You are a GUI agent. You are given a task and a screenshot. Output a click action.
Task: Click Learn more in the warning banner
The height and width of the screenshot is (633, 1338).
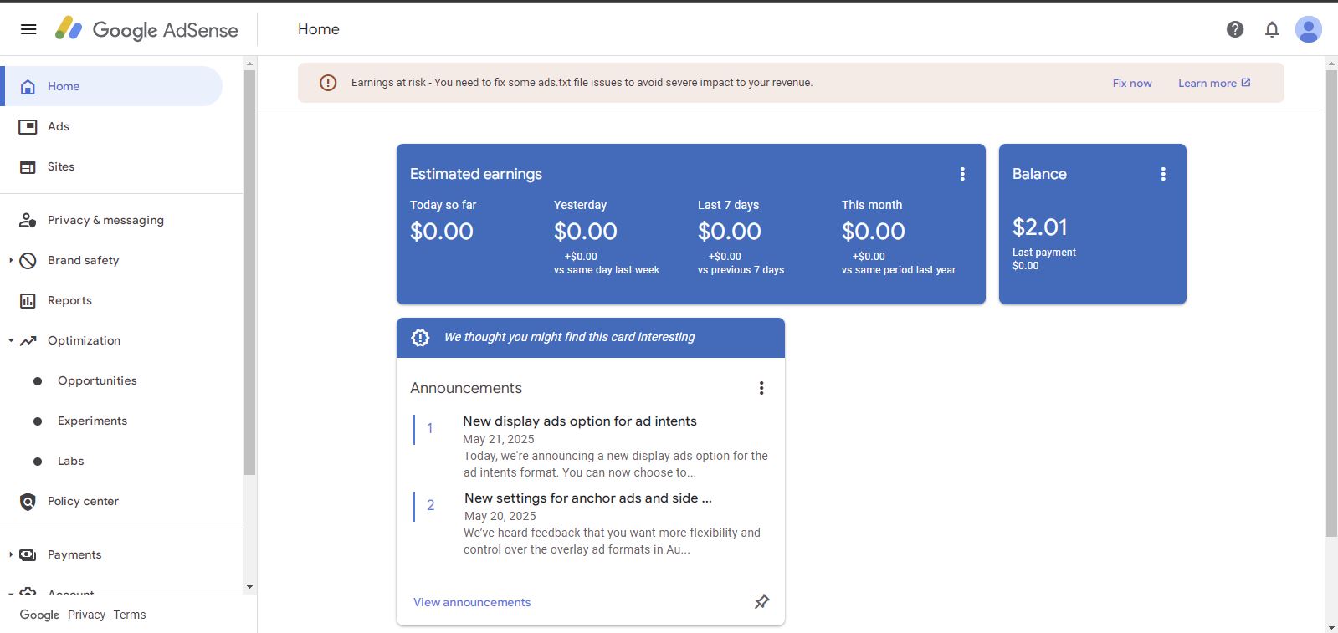[x=1207, y=83]
